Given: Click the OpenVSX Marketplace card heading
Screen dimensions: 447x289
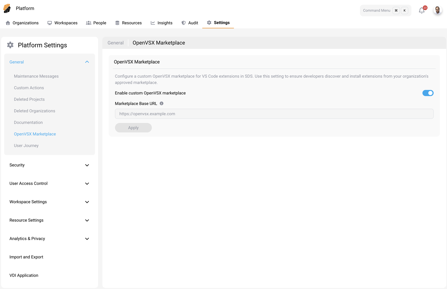Looking at the screenshot, I should [137, 62].
